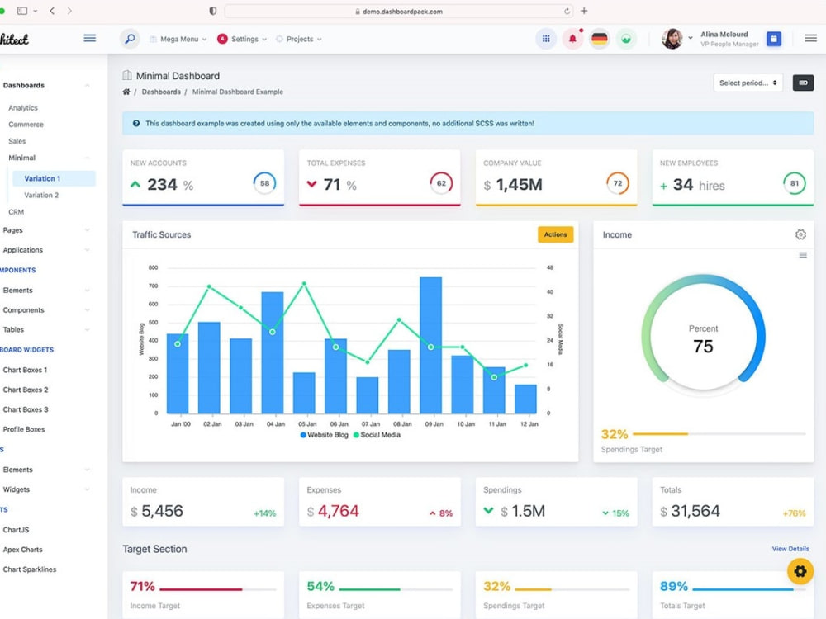Open Chart Boxes 1 in sidebar
This screenshot has width=826, height=619.
point(25,370)
